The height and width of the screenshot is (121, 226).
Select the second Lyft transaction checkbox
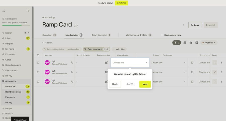click(38, 72)
